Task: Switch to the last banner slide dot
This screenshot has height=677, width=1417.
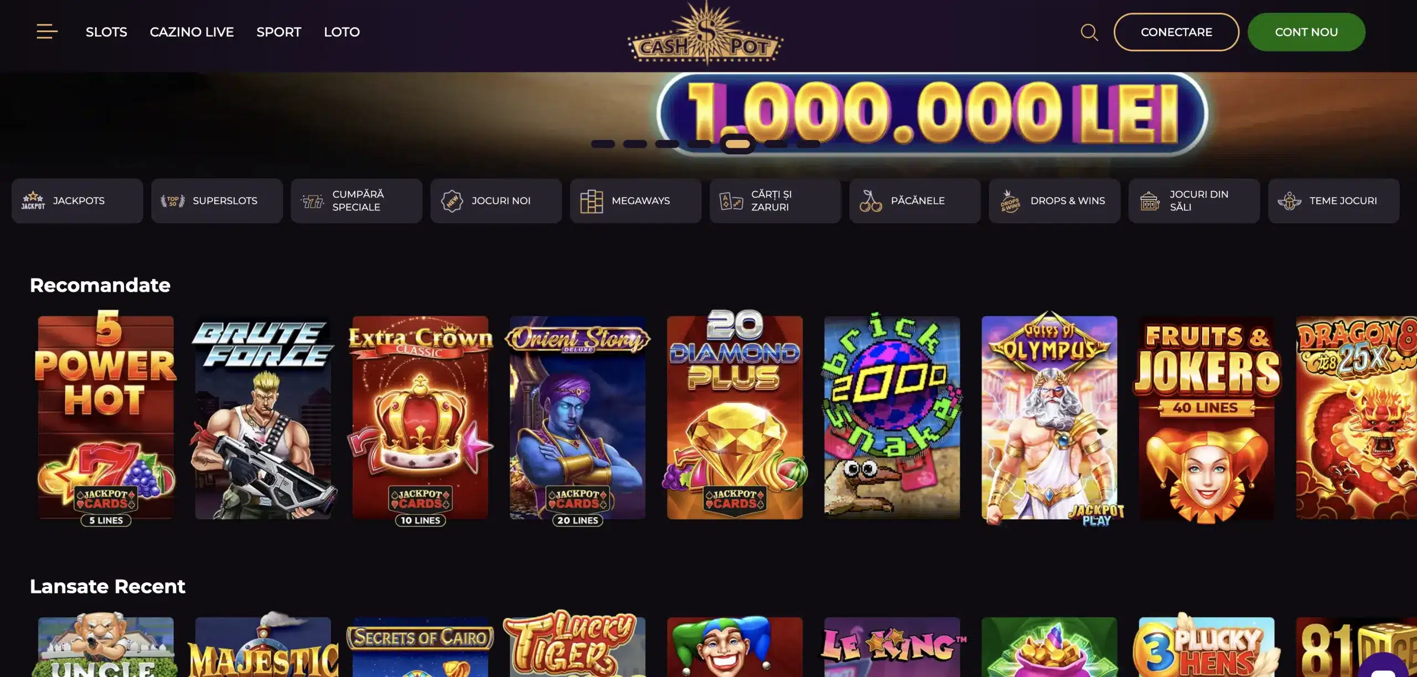Action: click(808, 144)
